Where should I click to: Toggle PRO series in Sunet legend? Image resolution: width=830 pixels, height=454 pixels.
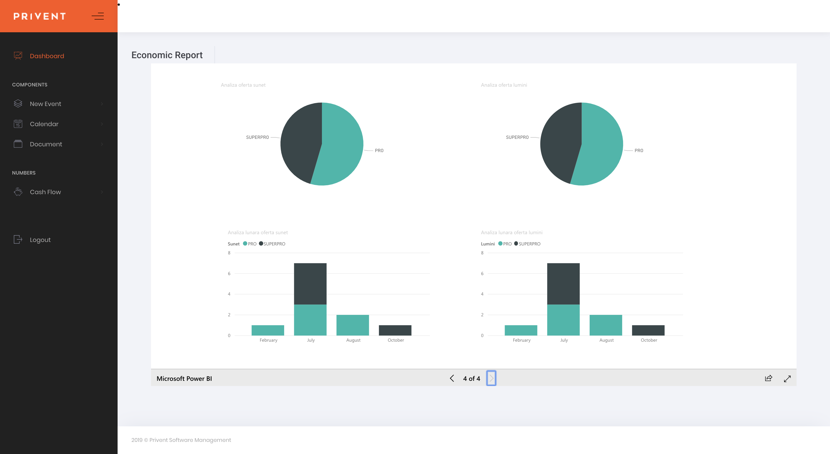click(x=250, y=244)
